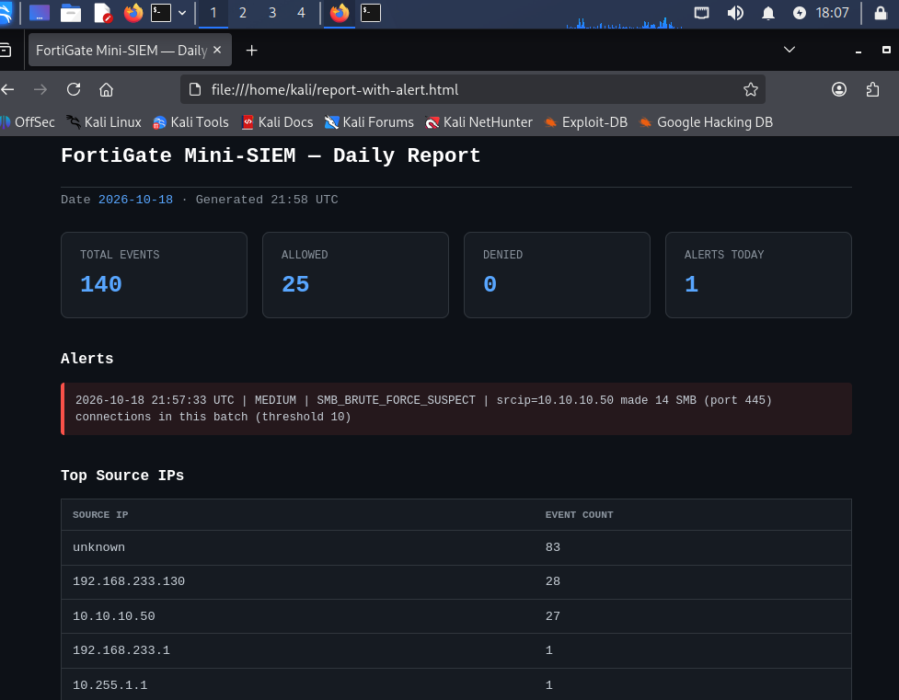This screenshot has width=899, height=700.
Task: Open the OffSec bookmark
Action: pos(28,122)
